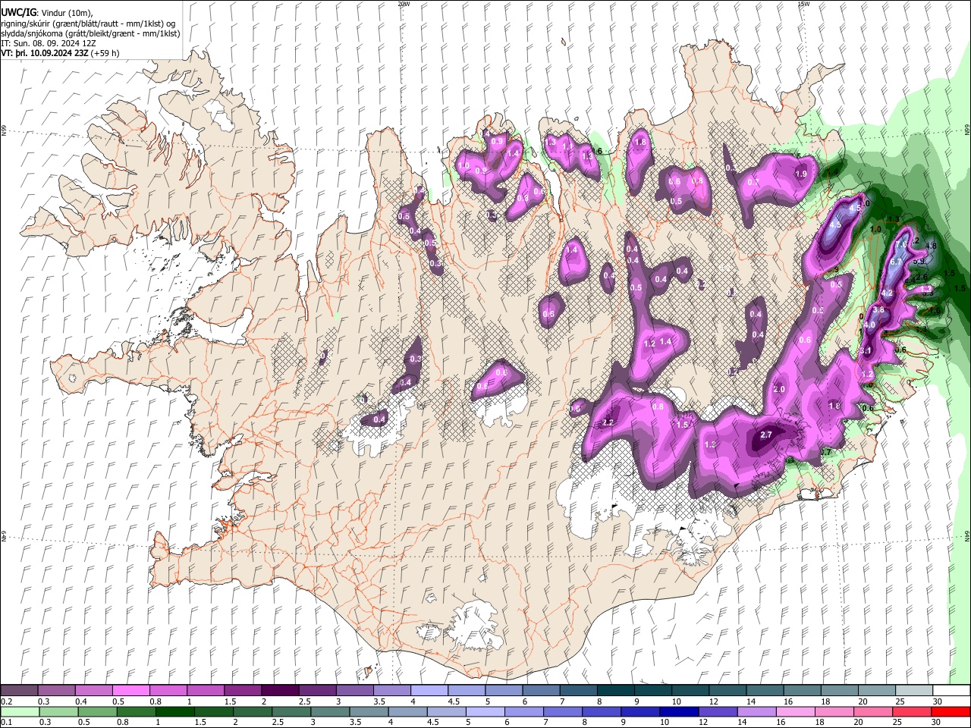Viewport: 971px width, 728px height.
Task: Click the '64N' latitude label on right edge
Action: click(x=967, y=537)
